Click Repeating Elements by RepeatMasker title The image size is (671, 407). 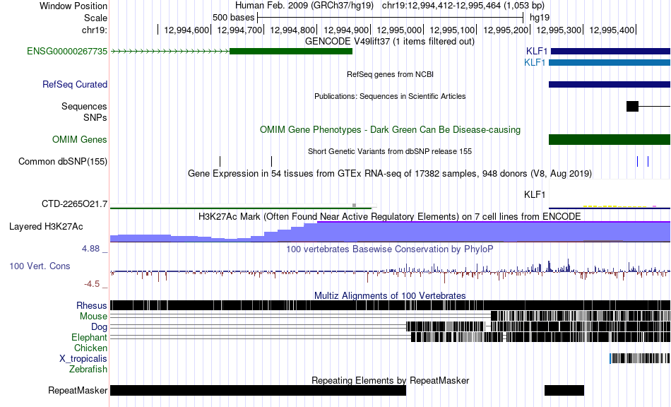(x=391, y=380)
